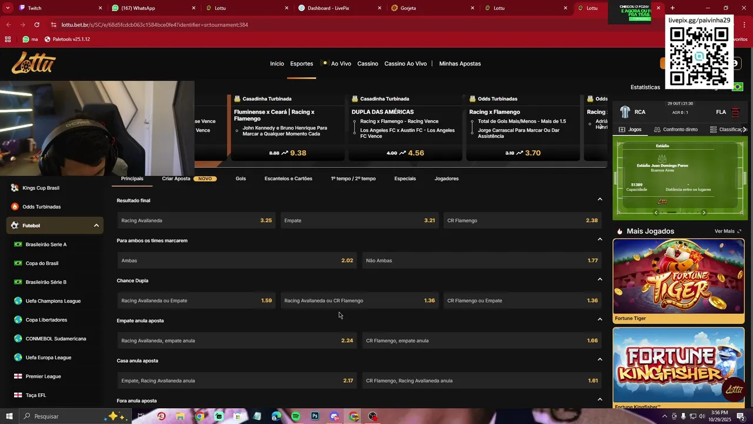Pick Empate, Racing Avallaneda anula 2.17
This screenshot has width=753, height=424.
pyautogui.click(x=237, y=380)
